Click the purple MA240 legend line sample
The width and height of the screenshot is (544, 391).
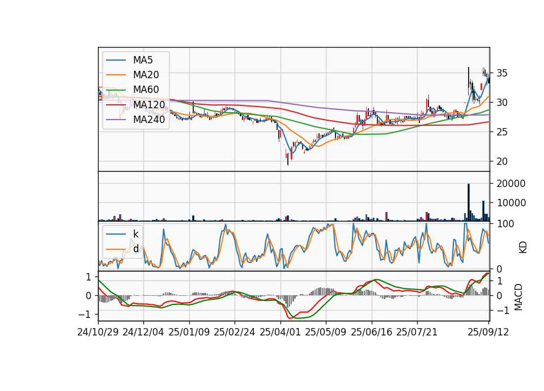116,120
